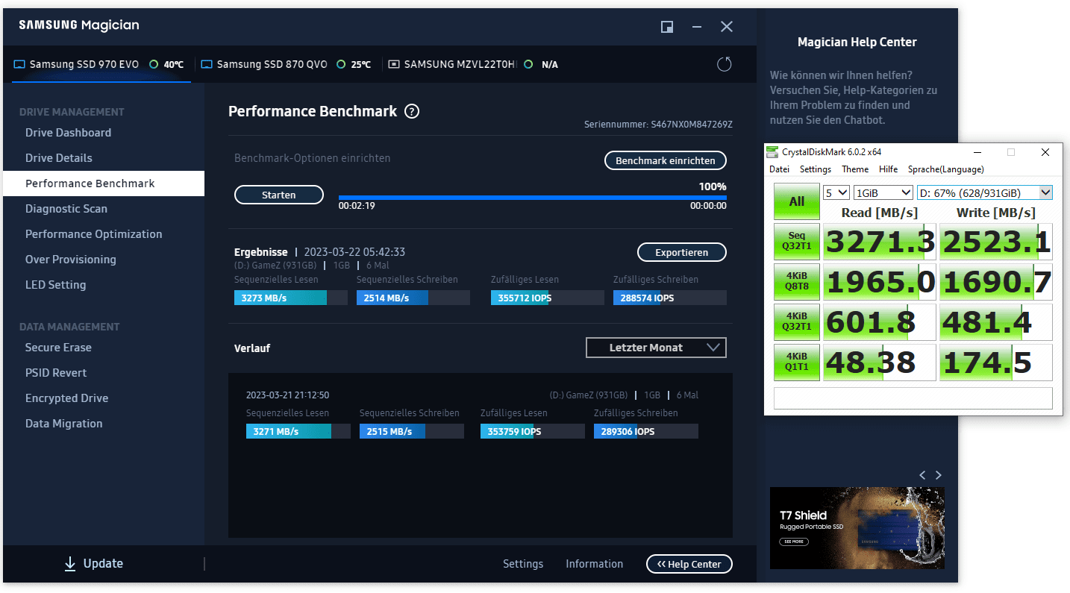Viewport: 1070px width, 593px height.
Task: Select Performance Benchmark in the sidebar
Action: pyautogui.click(x=104, y=183)
